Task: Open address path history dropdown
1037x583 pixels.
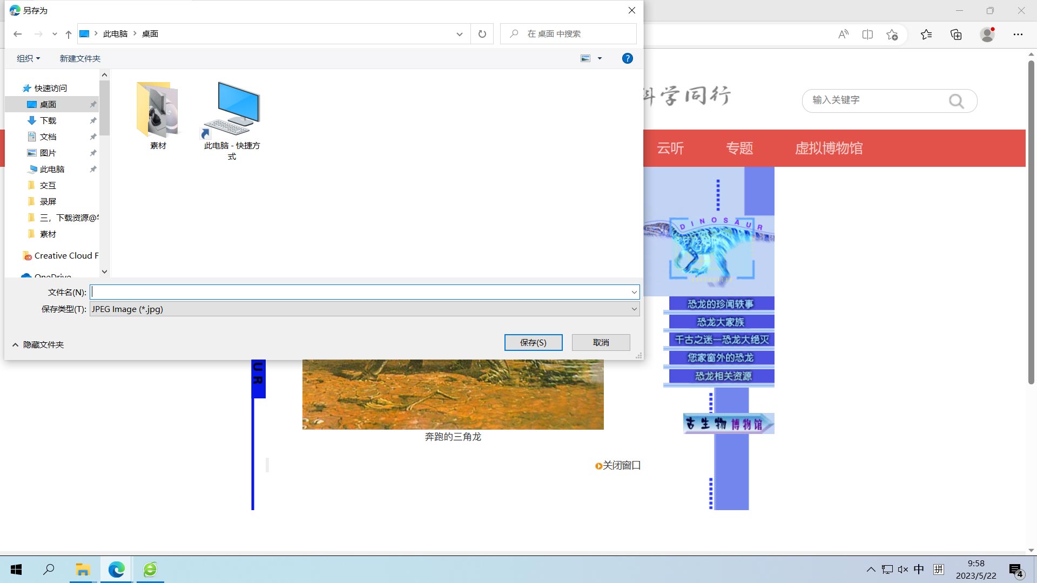Action: [x=459, y=34]
